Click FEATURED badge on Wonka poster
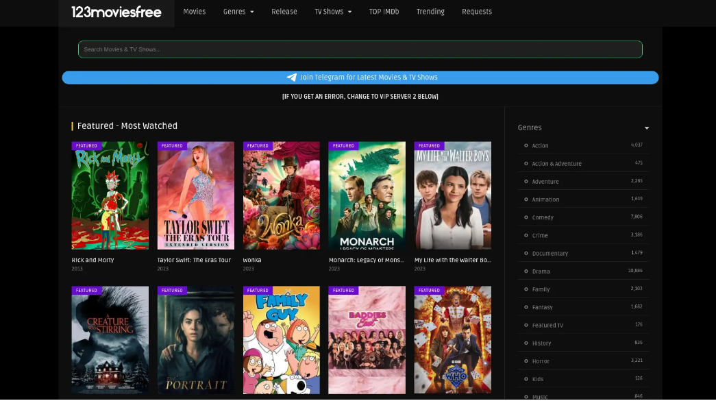Image resolution: width=716 pixels, height=401 pixels. pyautogui.click(x=258, y=146)
